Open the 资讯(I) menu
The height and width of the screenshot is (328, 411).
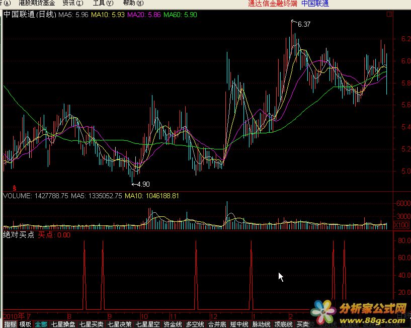pyautogui.click(x=73, y=3)
